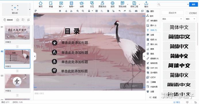Open the lock icon dropdown arrow
The image size is (199, 104).
(92, 11)
